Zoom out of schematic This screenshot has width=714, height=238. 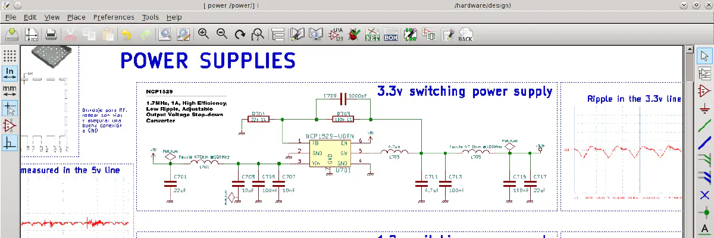[222, 35]
